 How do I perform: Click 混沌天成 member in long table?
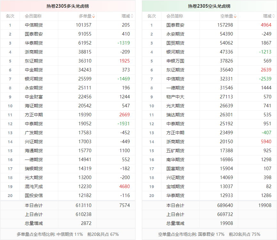point(34,186)
